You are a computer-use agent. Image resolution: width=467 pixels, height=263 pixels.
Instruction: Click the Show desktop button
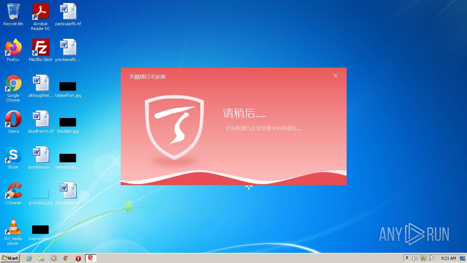pos(463,258)
